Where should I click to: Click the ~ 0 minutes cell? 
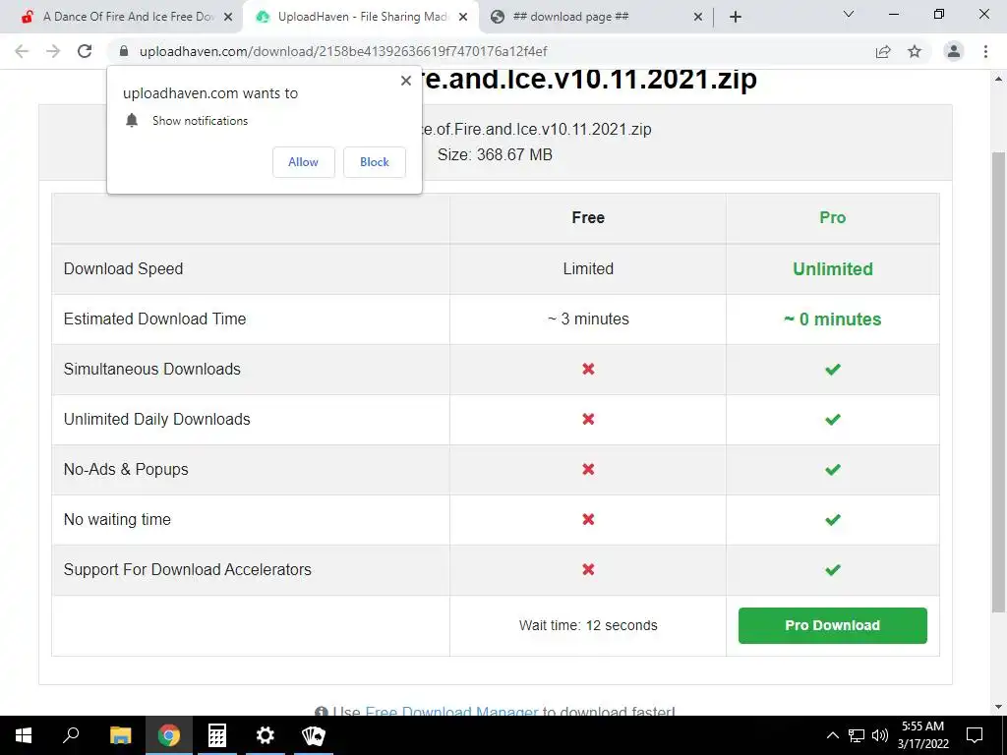[x=832, y=319]
